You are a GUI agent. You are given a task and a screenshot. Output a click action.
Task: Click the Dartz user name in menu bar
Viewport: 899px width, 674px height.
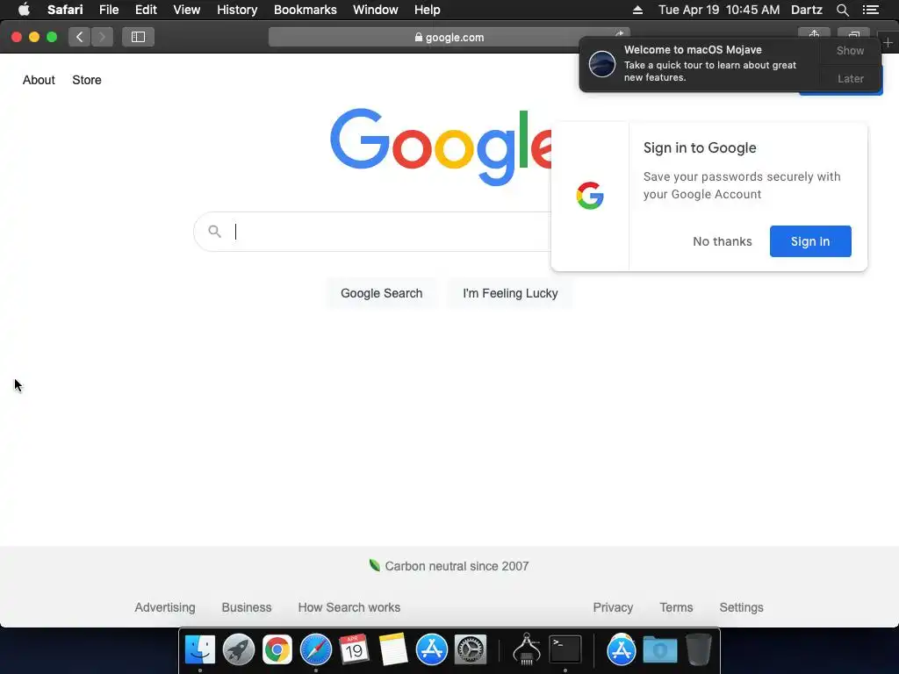point(806,10)
